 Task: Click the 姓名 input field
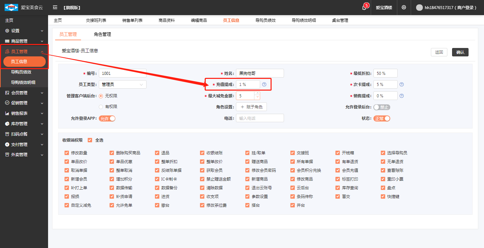(x=260, y=73)
